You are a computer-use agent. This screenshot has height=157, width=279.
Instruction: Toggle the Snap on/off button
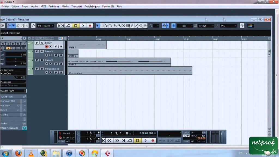point(173,26)
